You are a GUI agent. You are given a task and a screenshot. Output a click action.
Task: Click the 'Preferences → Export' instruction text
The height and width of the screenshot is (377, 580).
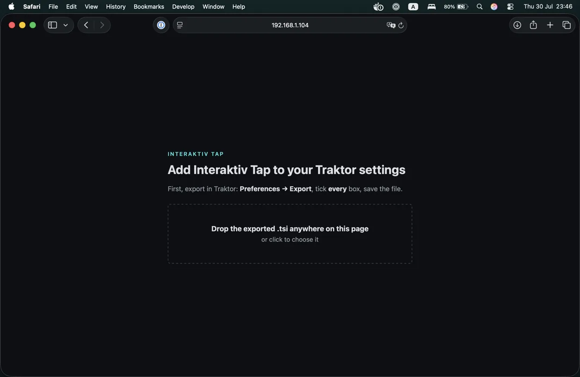pyautogui.click(x=275, y=189)
